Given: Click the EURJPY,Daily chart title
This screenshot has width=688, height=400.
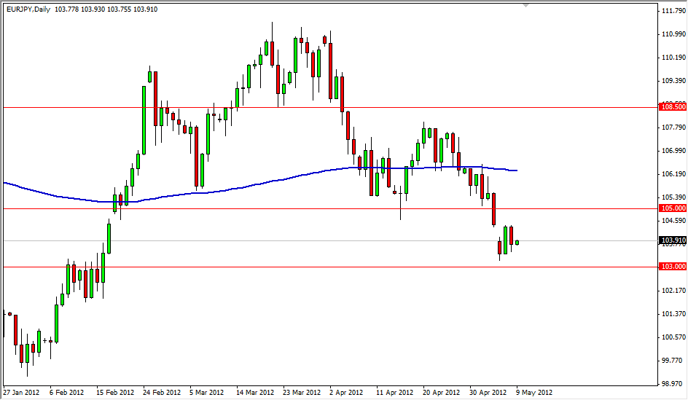Looking at the screenshot, I should (x=26, y=9).
